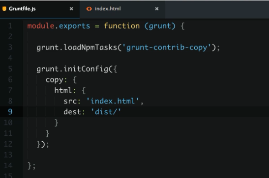Click the 'function' keyword
Viewport: 269px width, 178px height.
122,26
